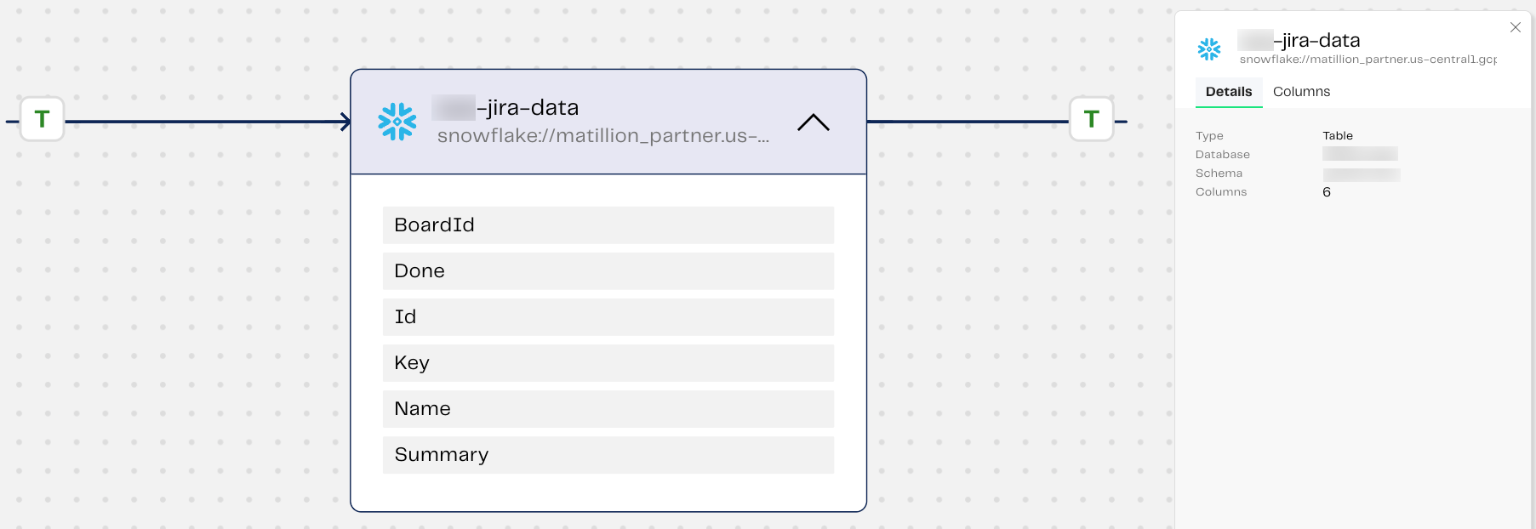Click the Id column row
Image resolution: width=1536 pixels, height=529 pixels.
[608, 317]
